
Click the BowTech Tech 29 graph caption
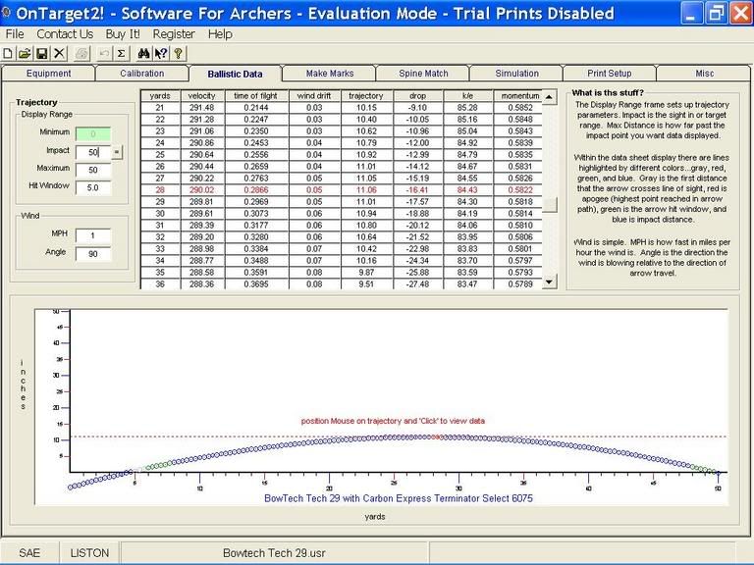399,498
